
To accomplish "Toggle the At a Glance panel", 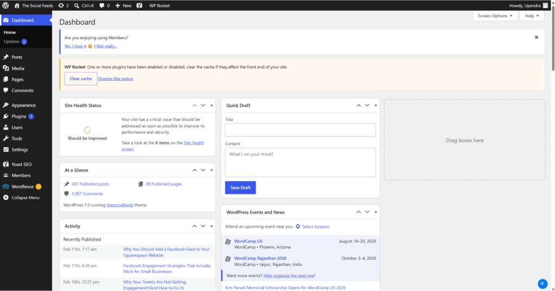I will coord(212,170).
